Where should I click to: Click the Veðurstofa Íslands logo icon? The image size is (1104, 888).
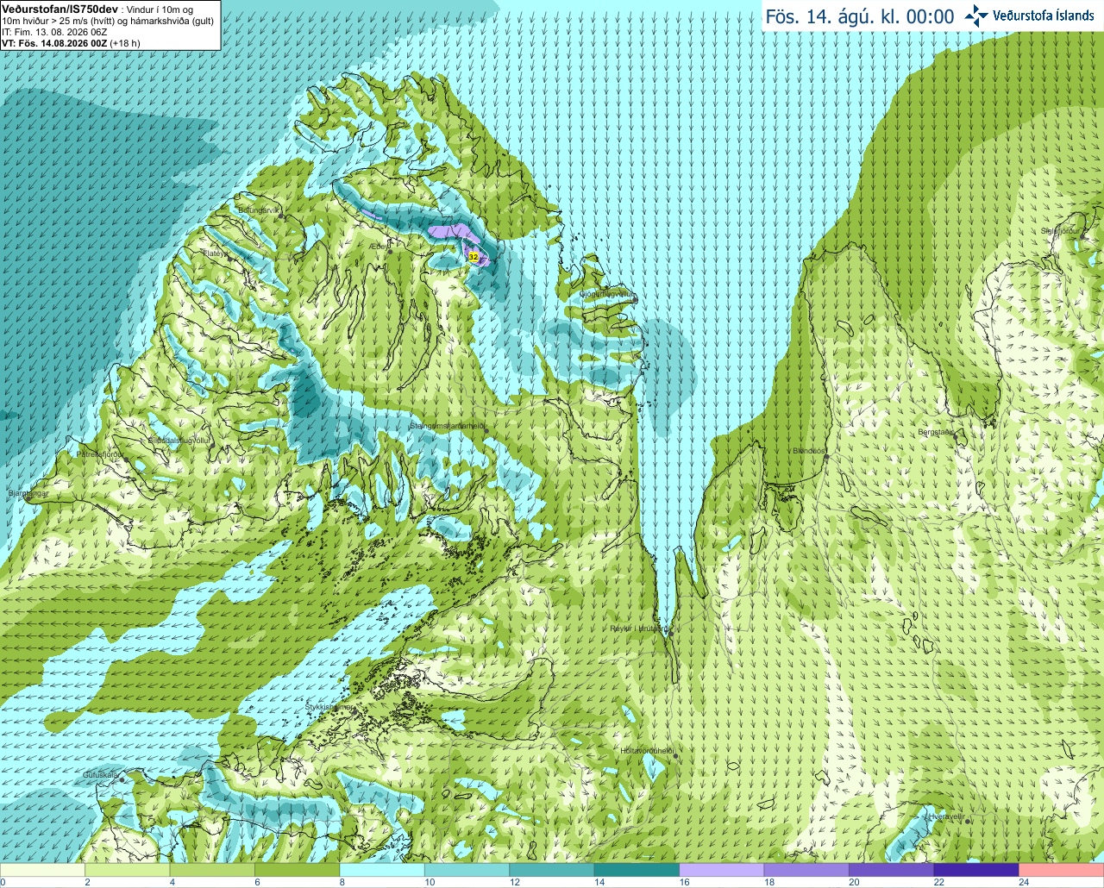[976, 16]
